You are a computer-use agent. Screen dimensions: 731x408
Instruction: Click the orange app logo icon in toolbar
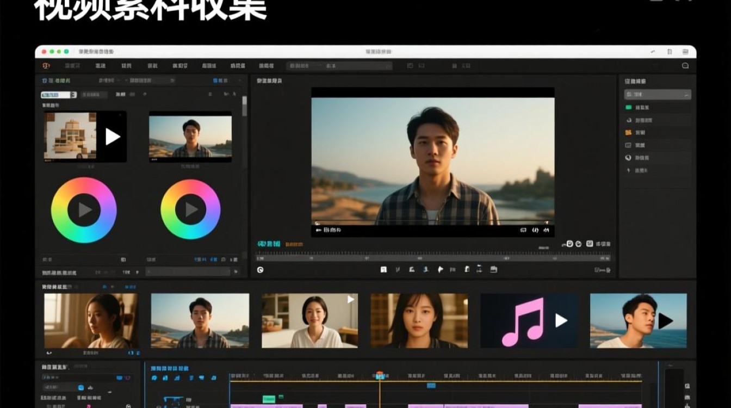point(46,66)
